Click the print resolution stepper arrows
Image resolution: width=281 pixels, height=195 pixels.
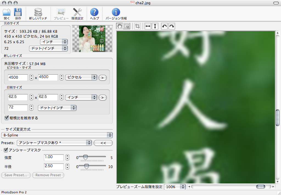pyautogui.click(x=31, y=108)
